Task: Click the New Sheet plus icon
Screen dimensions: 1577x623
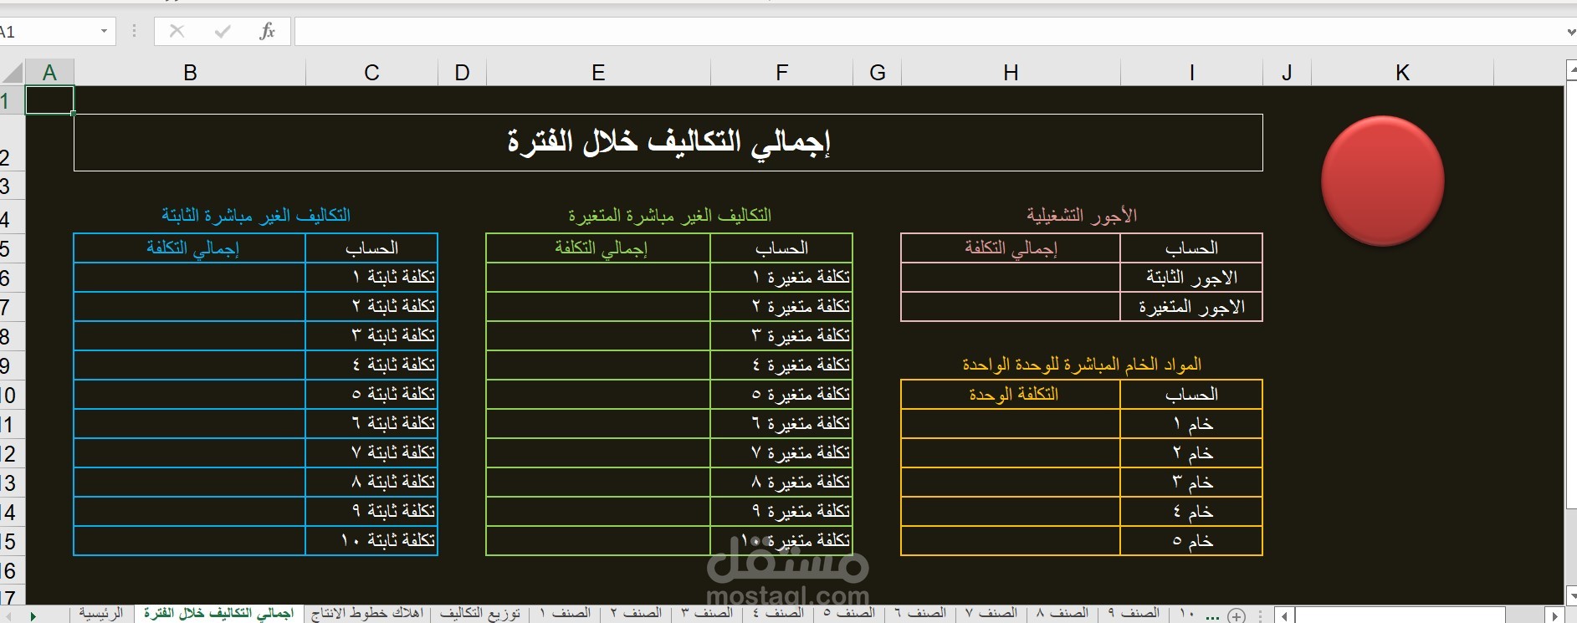Action: tap(1237, 615)
